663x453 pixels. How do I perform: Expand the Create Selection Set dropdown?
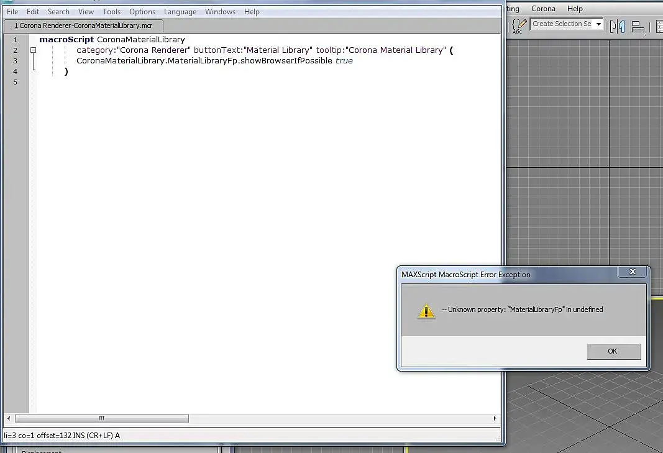598,24
